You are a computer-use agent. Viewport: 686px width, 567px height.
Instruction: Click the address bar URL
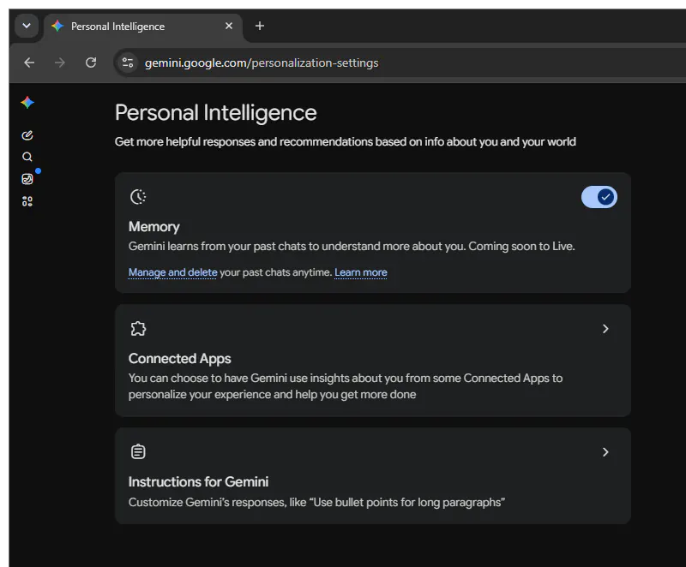coord(262,63)
